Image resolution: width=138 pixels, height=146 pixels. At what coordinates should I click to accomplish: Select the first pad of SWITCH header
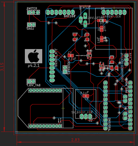coord(29,12)
